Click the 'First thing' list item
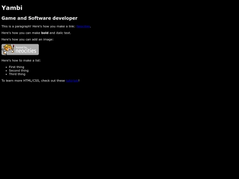239x179 pixels. pyautogui.click(x=16, y=67)
